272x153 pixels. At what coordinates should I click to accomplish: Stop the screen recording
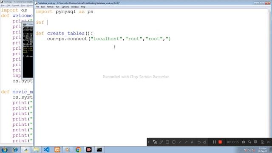220,142
